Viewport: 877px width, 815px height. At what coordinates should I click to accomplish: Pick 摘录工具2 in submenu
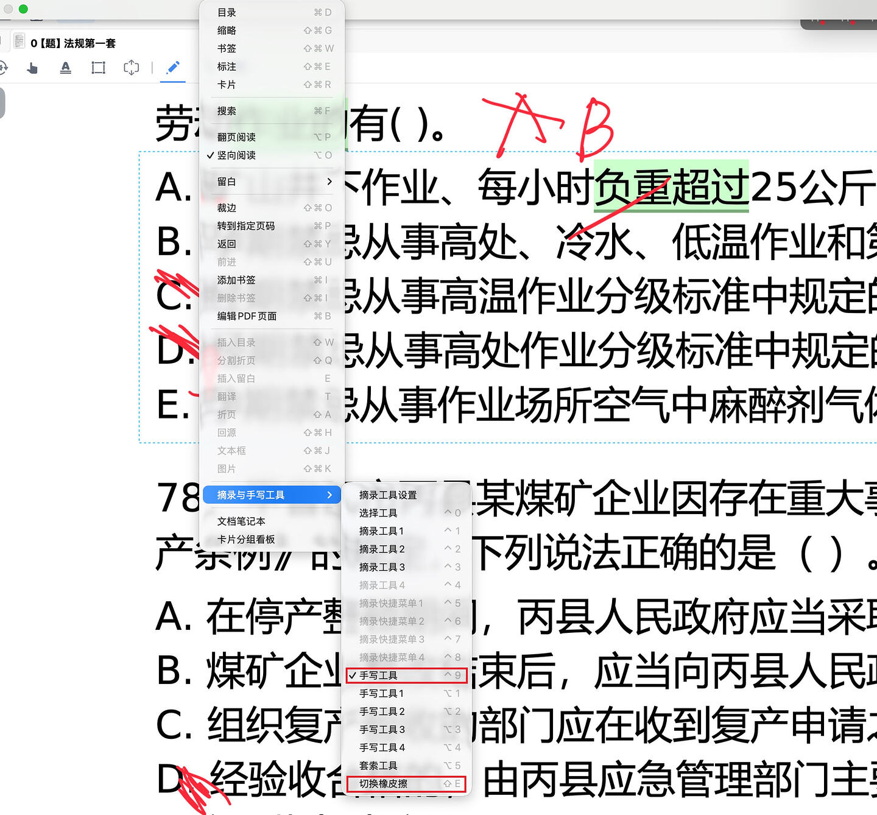point(406,549)
